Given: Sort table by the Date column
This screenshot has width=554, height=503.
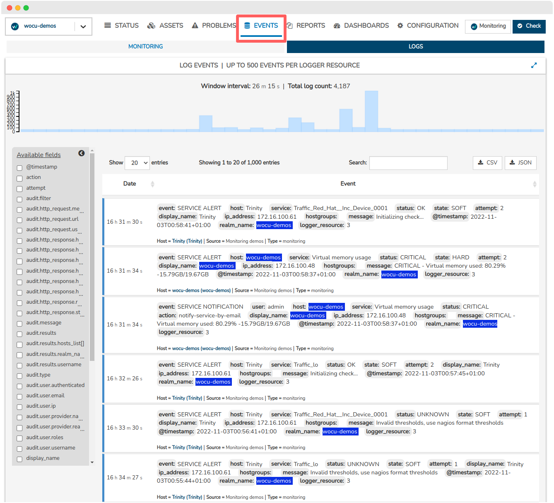Looking at the screenshot, I should tap(130, 184).
